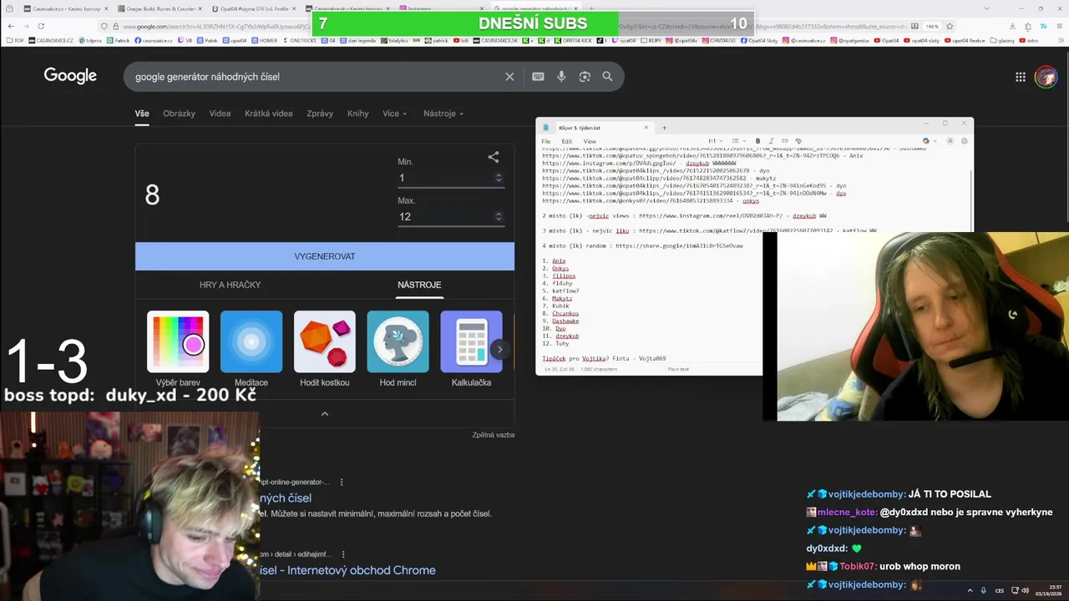
Task: Open Notepad settings gear
Action: click(x=964, y=141)
